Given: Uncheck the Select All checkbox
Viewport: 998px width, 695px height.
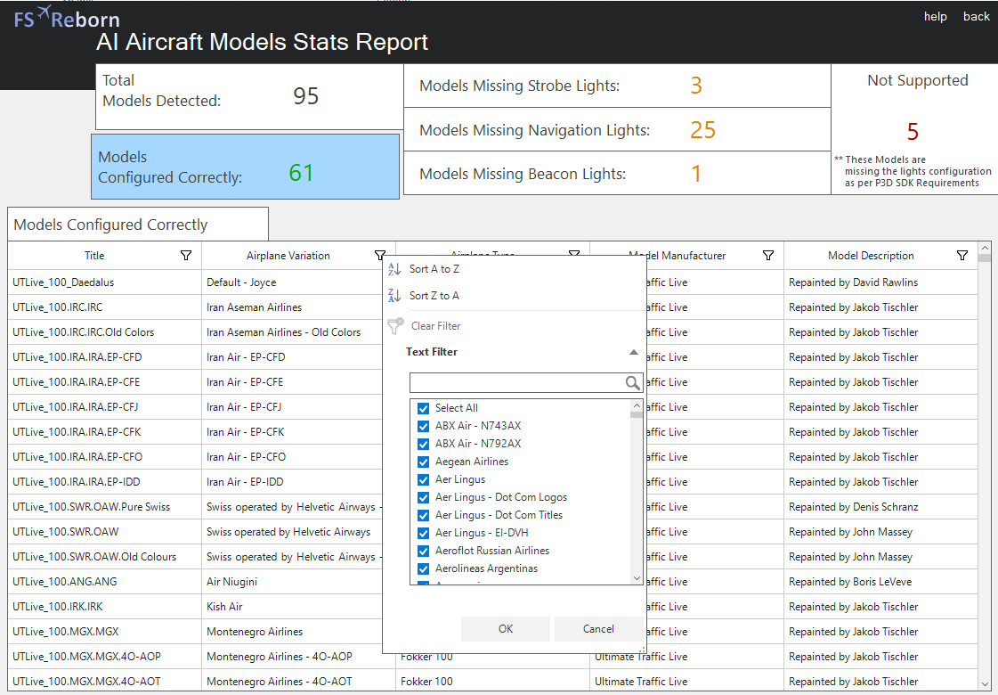Looking at the screenshot, I should [424, 408].
